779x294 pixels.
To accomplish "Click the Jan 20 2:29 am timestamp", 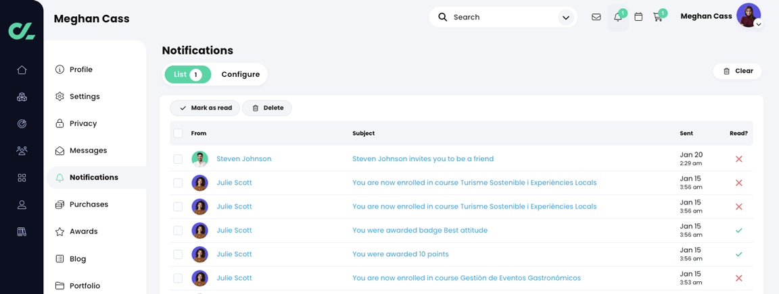I will pyautogui.click(x=691, y=158).
